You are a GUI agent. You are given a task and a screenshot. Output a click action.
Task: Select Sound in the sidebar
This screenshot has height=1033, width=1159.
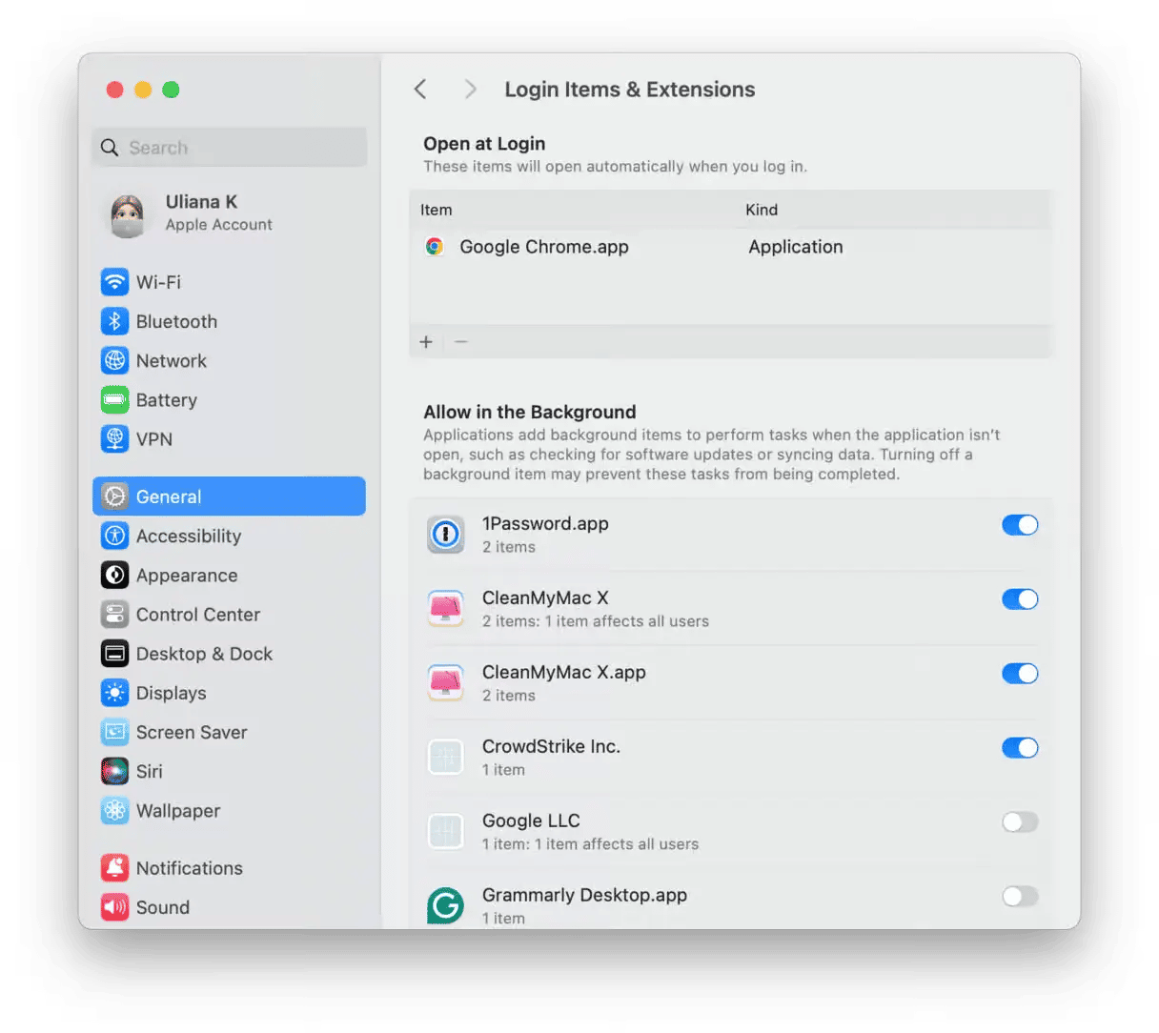(229, 907)
